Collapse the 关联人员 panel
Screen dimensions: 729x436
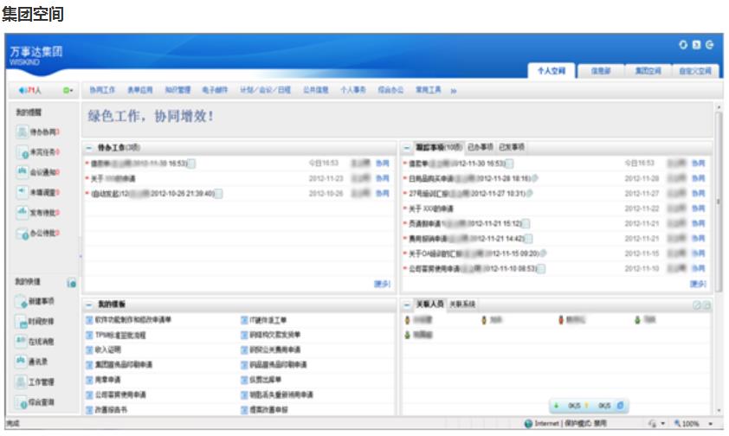point(407,305)
